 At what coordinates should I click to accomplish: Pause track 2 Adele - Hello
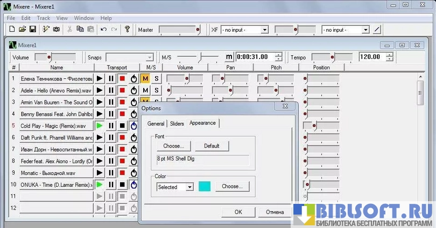pyautogui.click(x=111, y=91)
